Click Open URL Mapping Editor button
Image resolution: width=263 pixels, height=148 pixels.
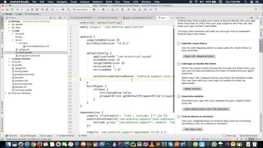(x=199, y=56)
